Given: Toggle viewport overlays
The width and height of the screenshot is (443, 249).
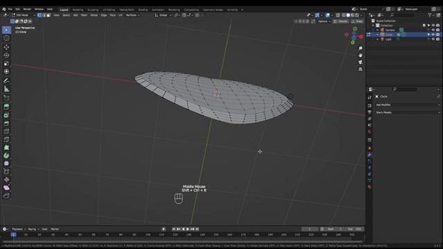Looking at the screenshot, I should pyautogui.click(x=327, y=15).
